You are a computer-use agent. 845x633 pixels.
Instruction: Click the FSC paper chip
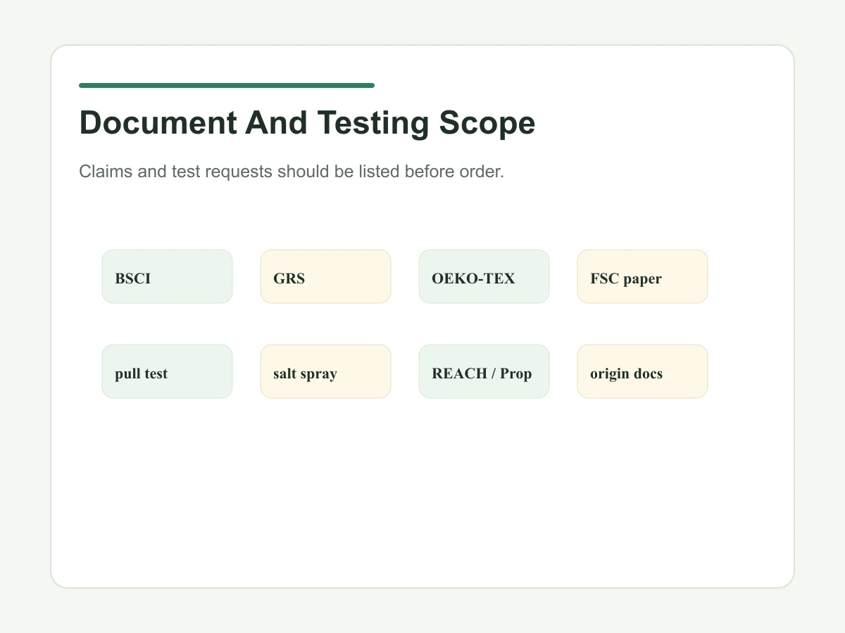tap(642, 276)
